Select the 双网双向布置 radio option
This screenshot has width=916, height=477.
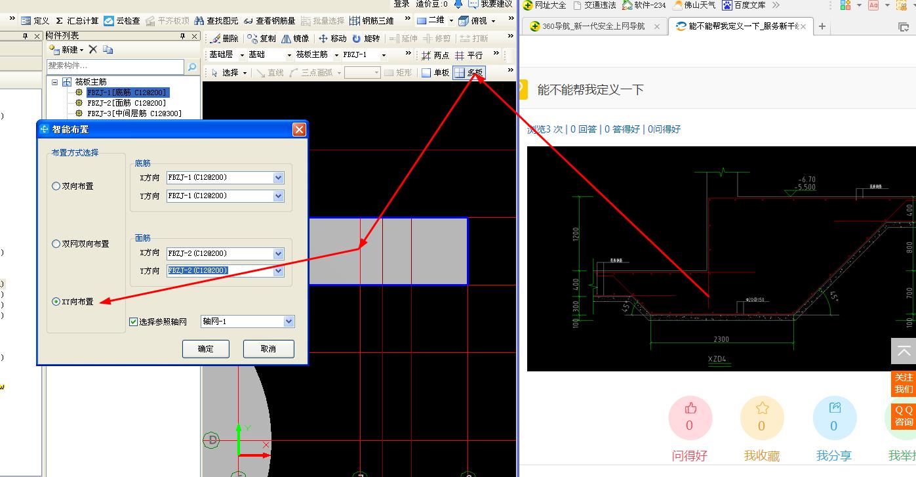[56, 244]
